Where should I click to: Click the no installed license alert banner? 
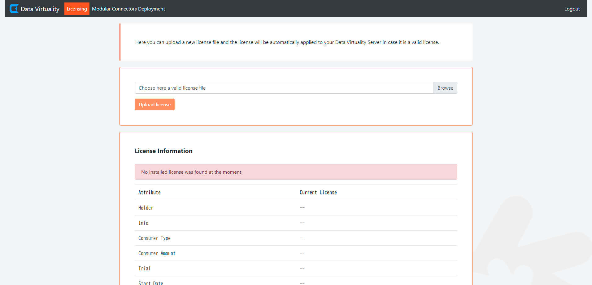point(296,172)
